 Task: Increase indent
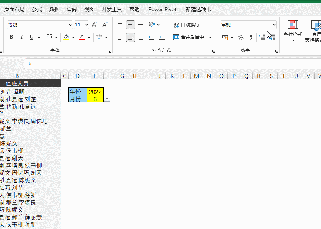162,37
